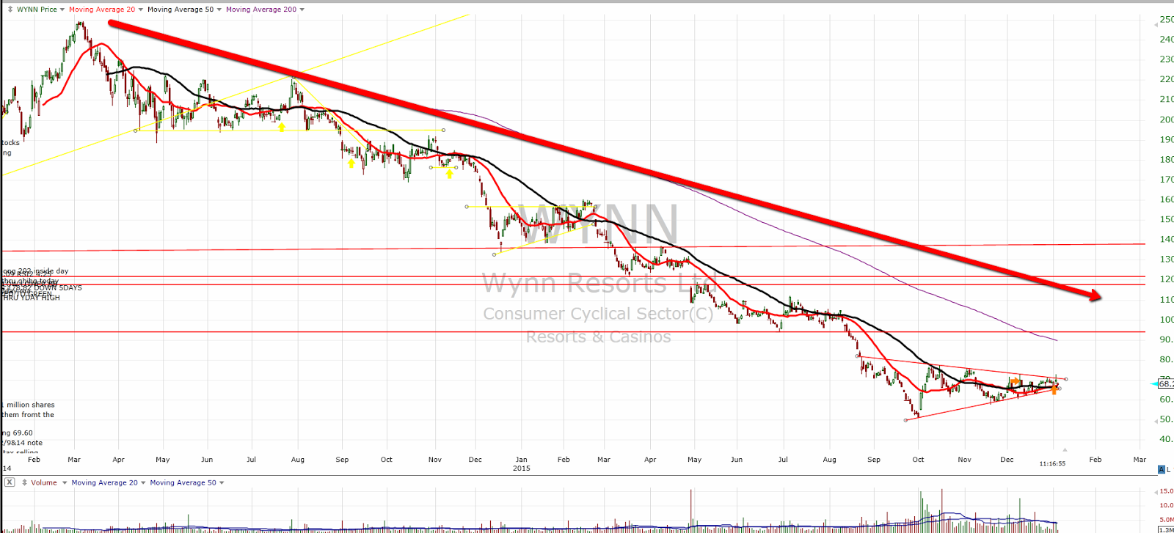Click the black Moving Average 50 price label
Viewport: 1174px width, 533px height.
[x=181, y=10]
